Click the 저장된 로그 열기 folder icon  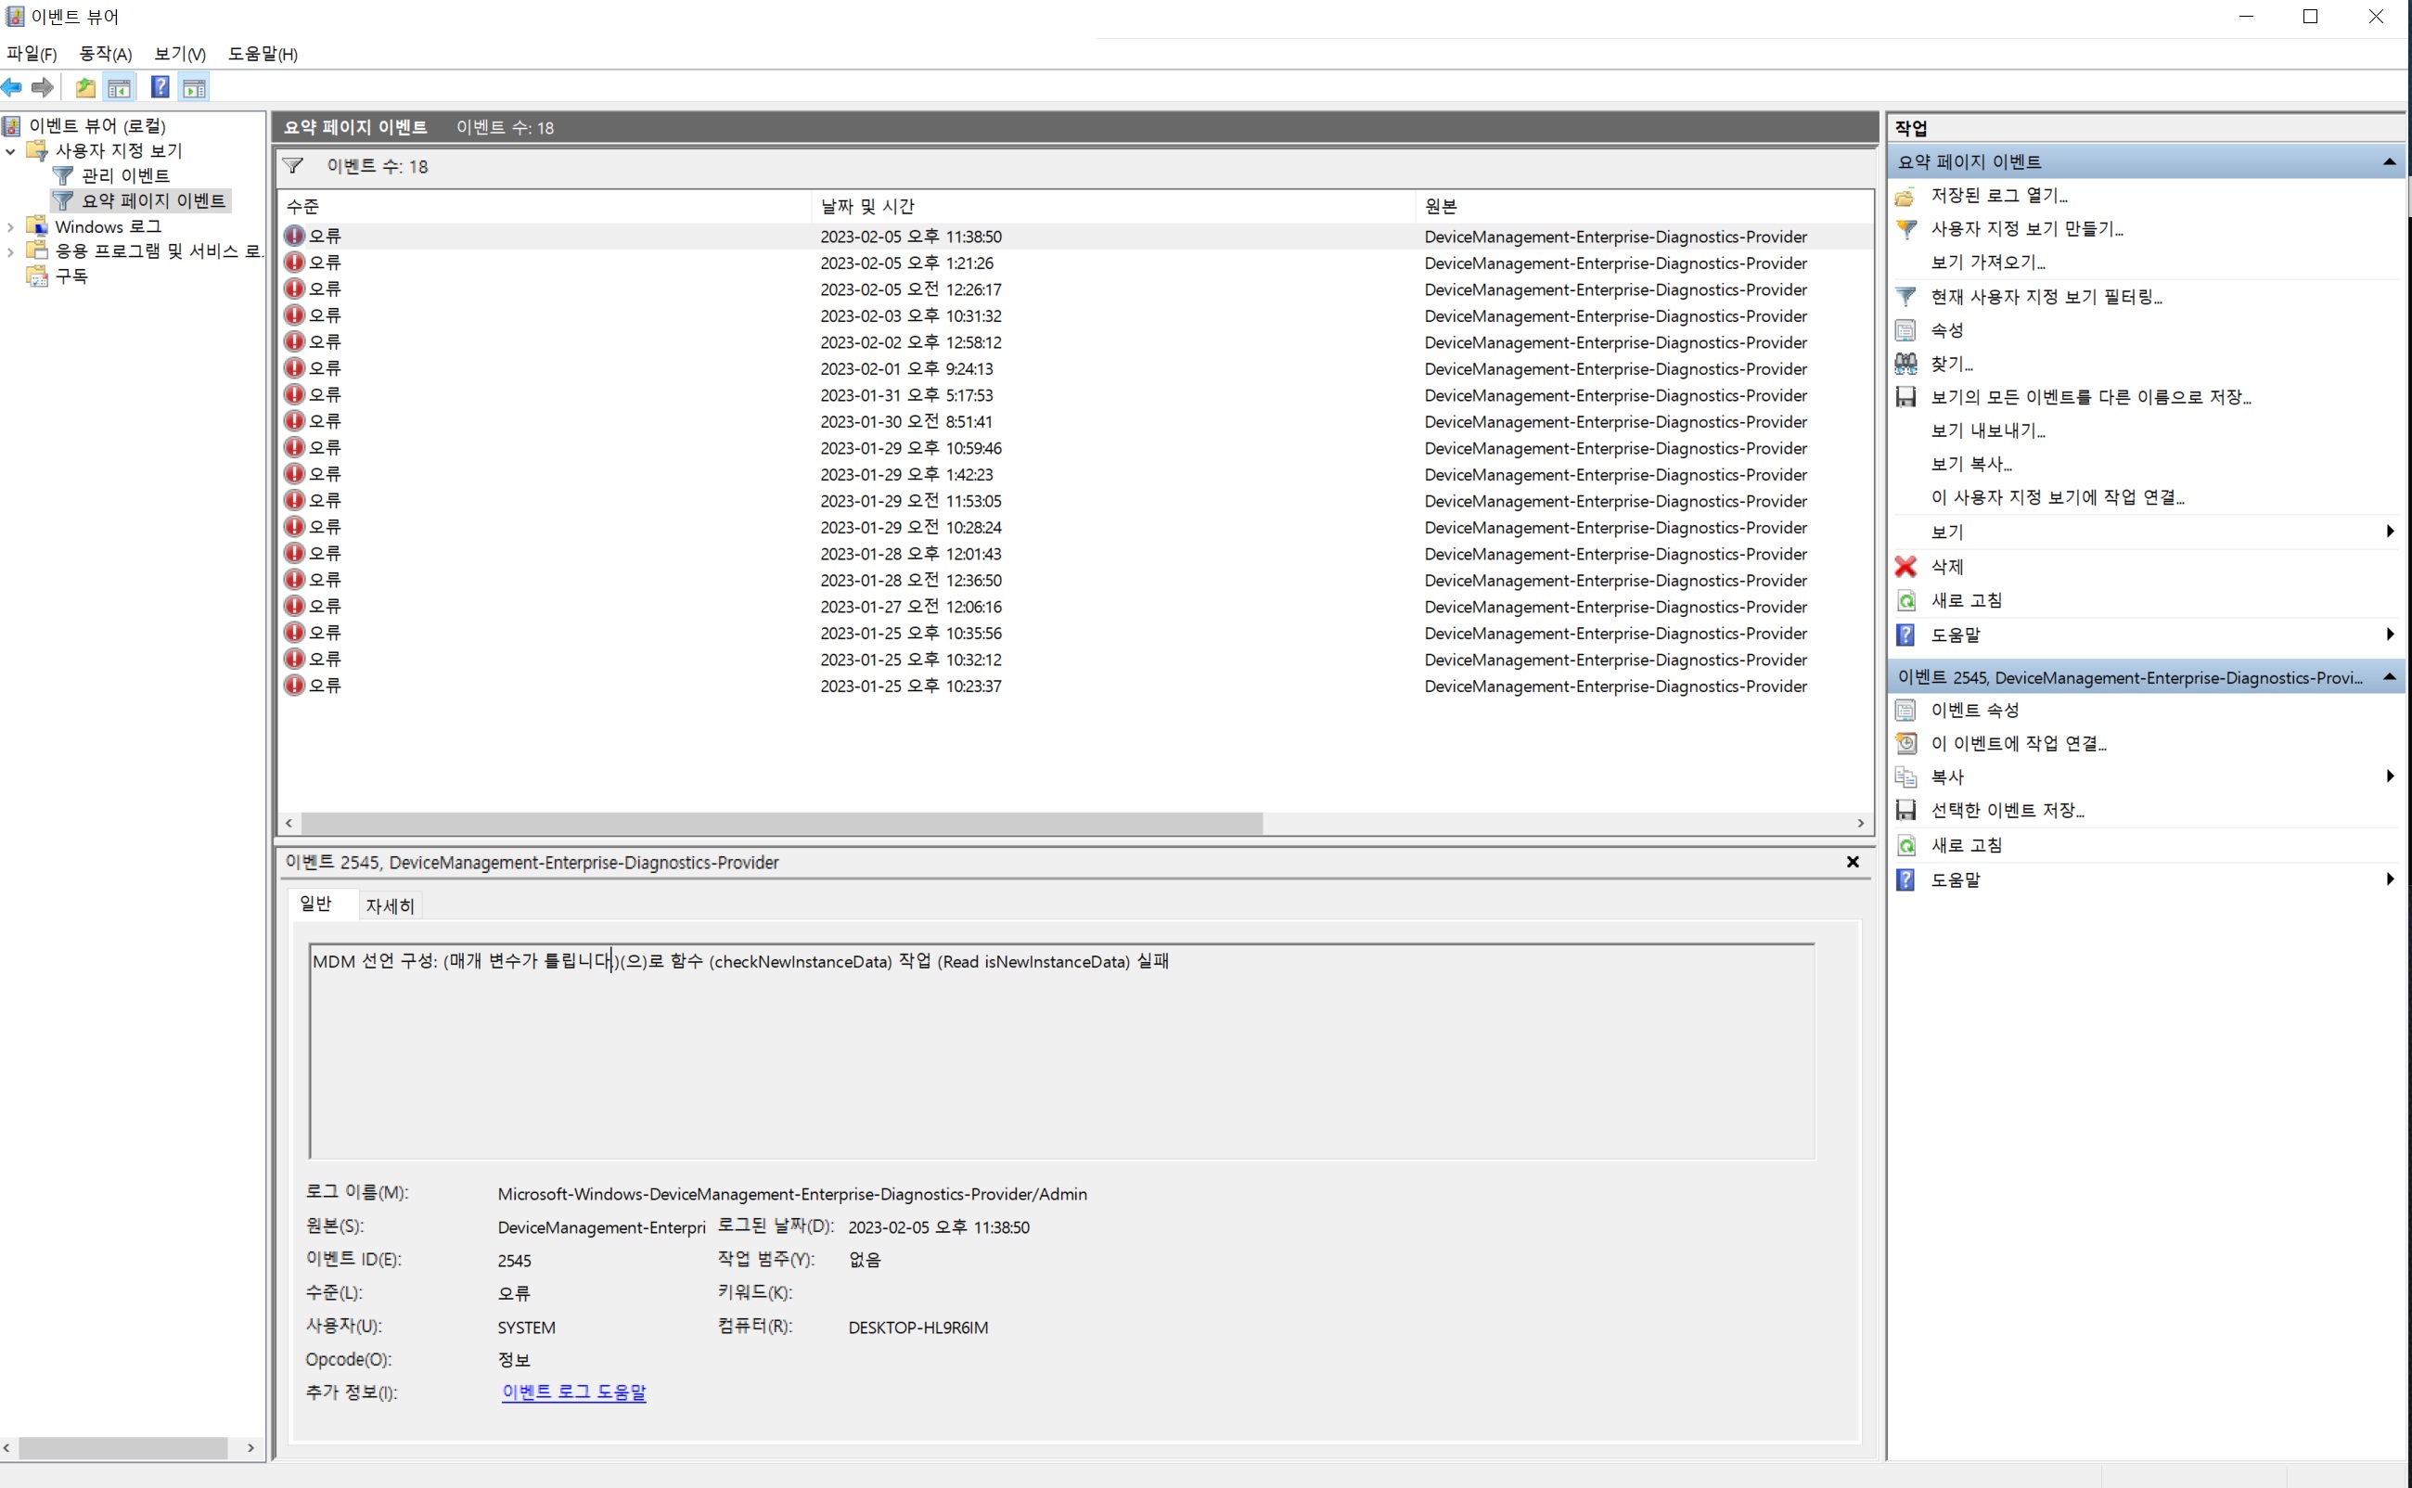(x=1905, y=196)
